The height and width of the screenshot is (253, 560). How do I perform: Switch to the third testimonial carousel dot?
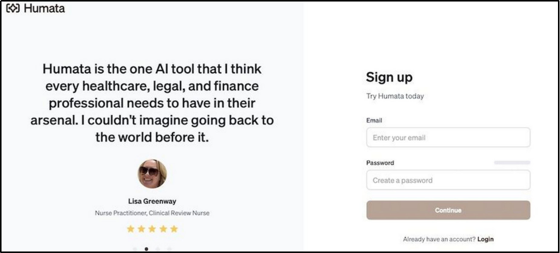158,249
